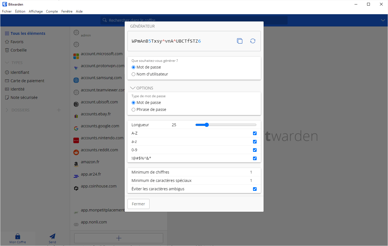Uncheck the 0-9 digits checkbox
This screenshot has width=388, height=246.
click(255, 150)
